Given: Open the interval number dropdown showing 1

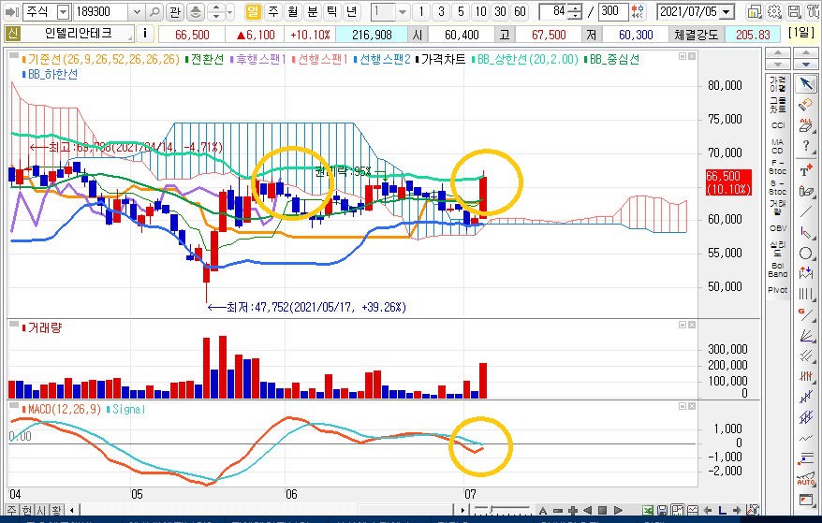Looking at the screenshot, I should 403,11.
